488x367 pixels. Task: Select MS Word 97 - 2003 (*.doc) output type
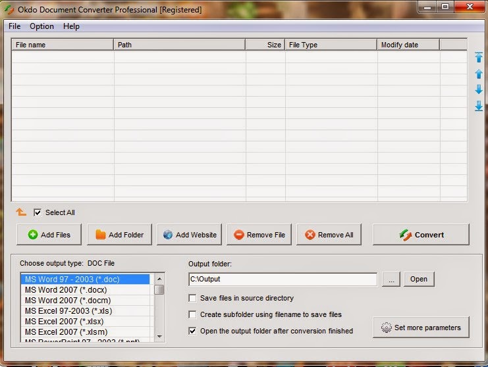pyautogui.click(x=85, y=279)
